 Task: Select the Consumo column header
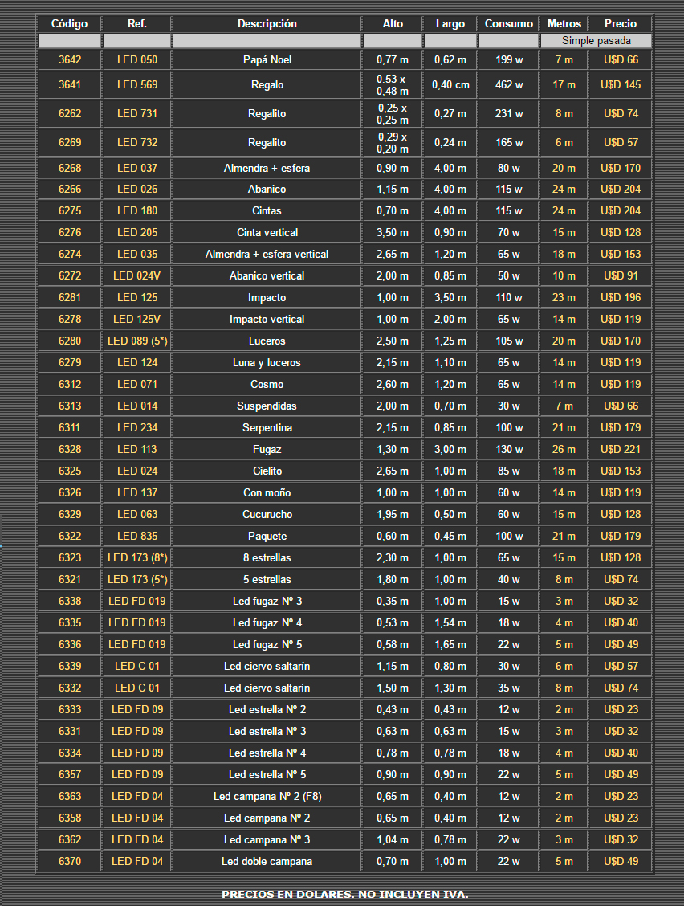pyautogui.click(x=508, y=23)
